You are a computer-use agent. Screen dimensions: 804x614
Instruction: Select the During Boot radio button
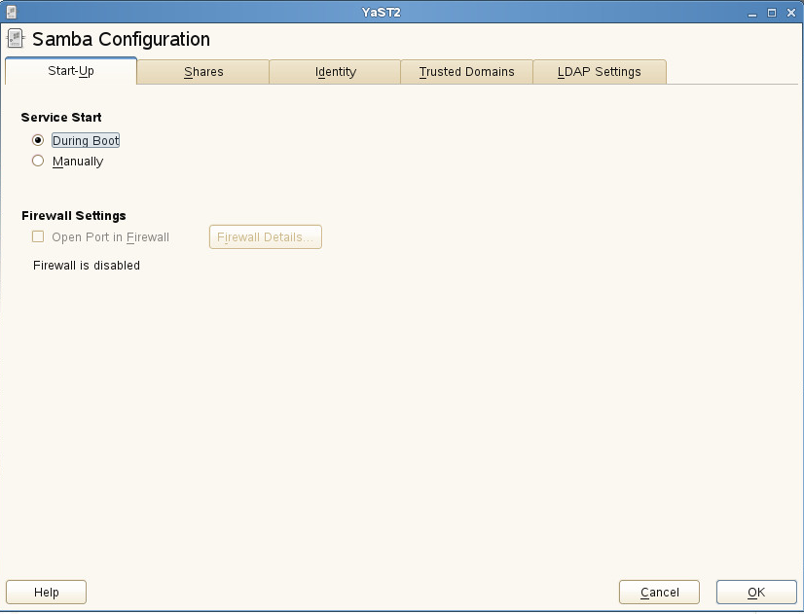pyautogui.click(x=38, y=140)
